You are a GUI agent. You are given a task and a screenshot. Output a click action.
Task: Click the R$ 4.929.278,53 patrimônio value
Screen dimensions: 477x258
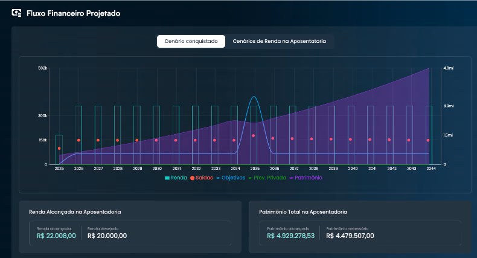point(291,236)
